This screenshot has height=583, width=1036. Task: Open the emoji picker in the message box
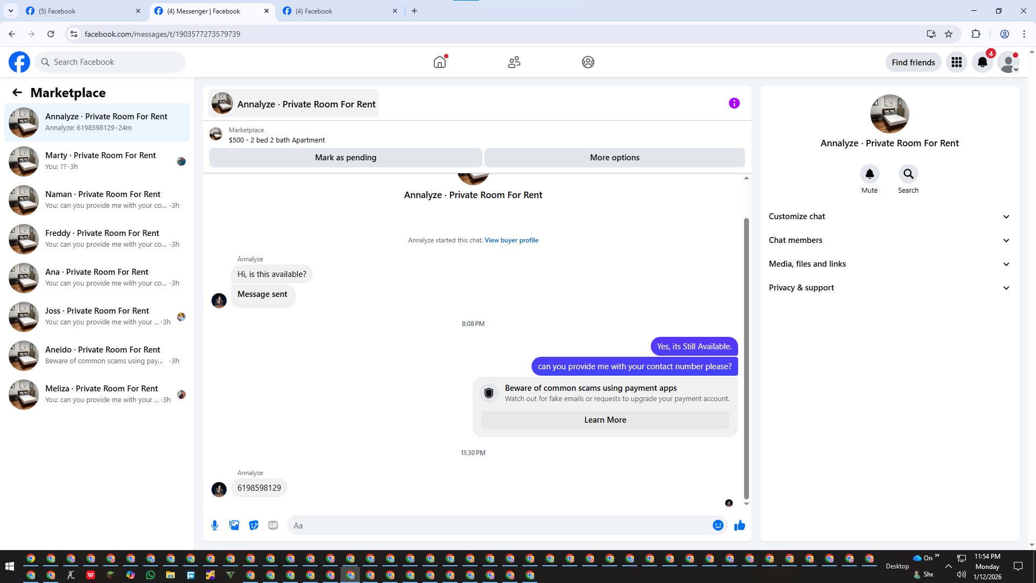[718, 525]
